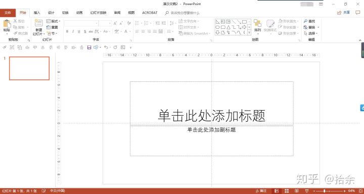Switch to the Design (设计) tab

51,13
